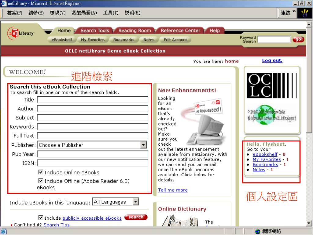
Task: Open the 編輯(E) Edit menu
Action: tap(36, 13)
